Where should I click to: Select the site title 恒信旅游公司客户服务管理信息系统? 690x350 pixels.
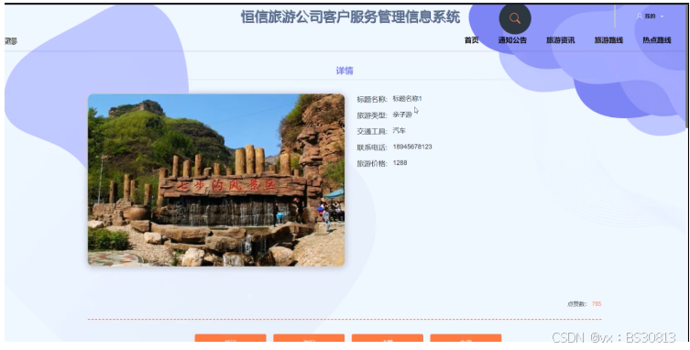click(350, 16)
